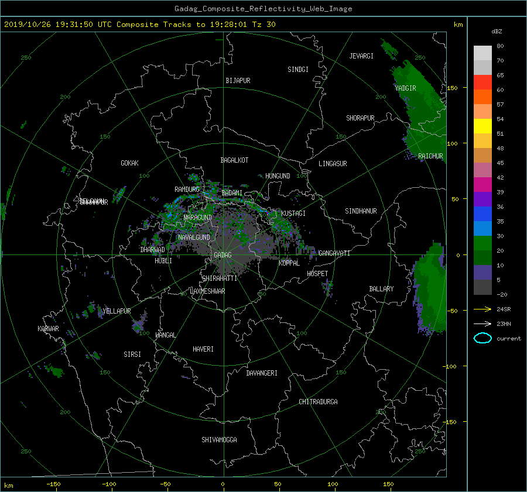
Task: Click the cyan current-track ellipse icon
Action: click(482, 338)
